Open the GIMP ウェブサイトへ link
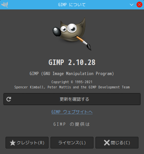The width and height of the screenshot is (144, 154). click(72, 112)
